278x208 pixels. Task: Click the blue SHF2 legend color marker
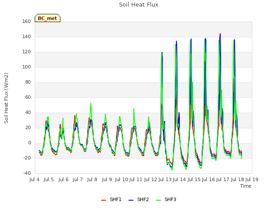click(x=131, y=200)
